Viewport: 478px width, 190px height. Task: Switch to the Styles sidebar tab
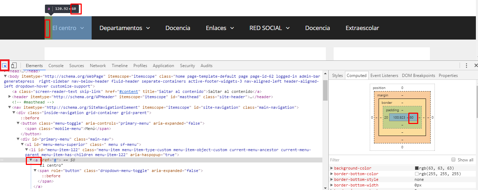point(338,76)
